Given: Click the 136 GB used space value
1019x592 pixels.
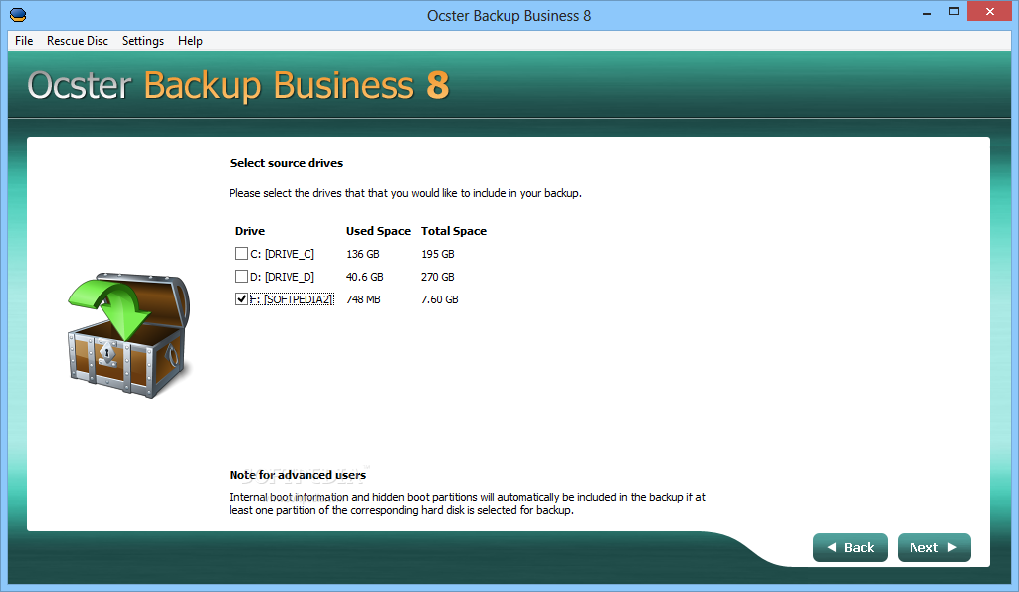Looking at the screenshot, I should coord(362,254).
